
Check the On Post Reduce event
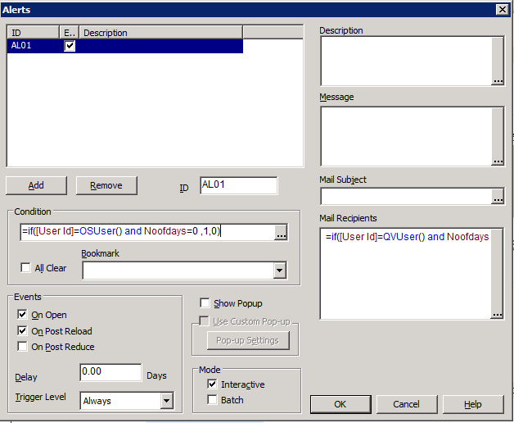[x=22, y=346]
